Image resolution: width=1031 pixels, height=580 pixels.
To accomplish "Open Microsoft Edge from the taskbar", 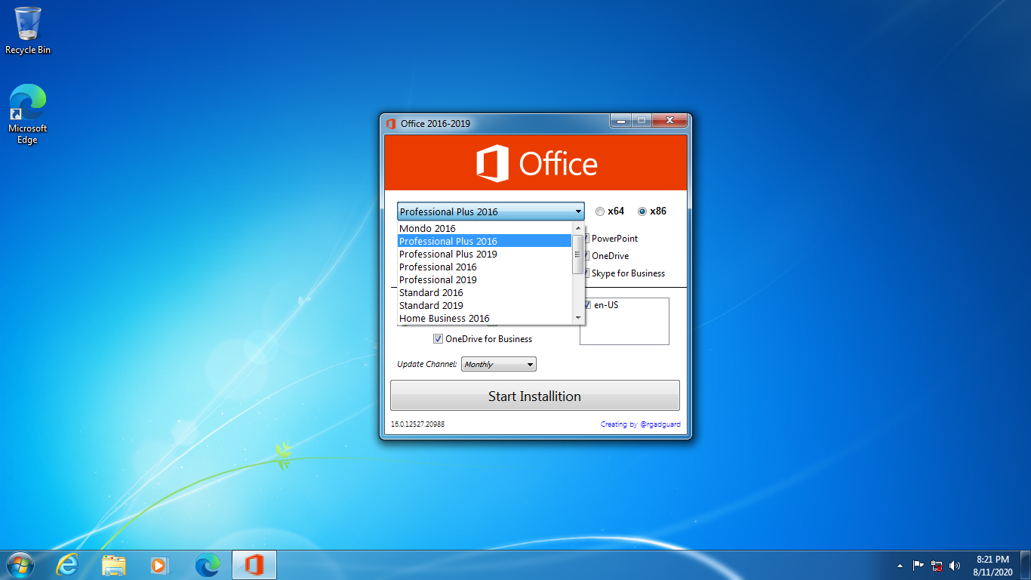I will pos(208,565).
